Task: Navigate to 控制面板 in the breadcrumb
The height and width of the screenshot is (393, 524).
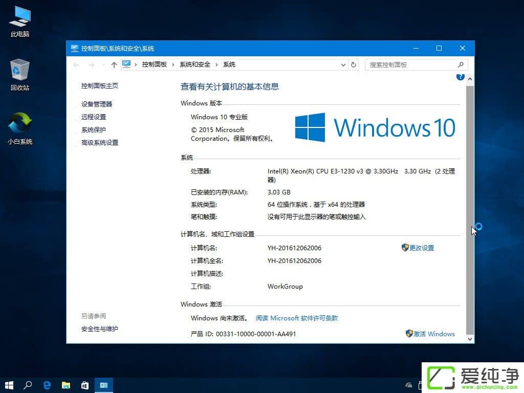Action: (x=155, y=64)
